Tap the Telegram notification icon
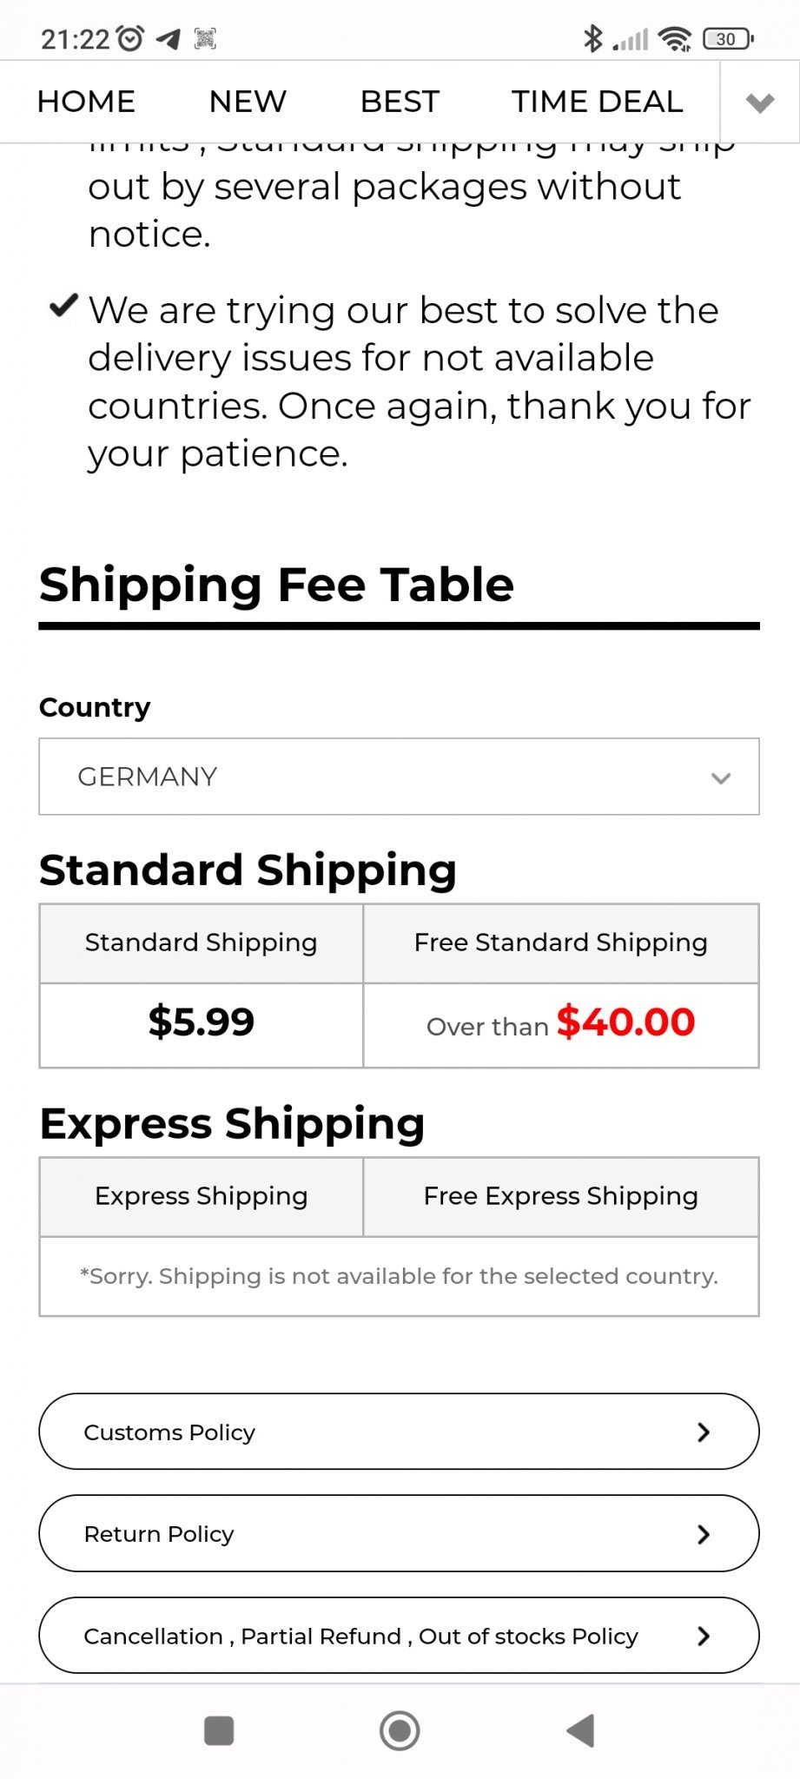 pyautogui.click(x=169, y=39)
